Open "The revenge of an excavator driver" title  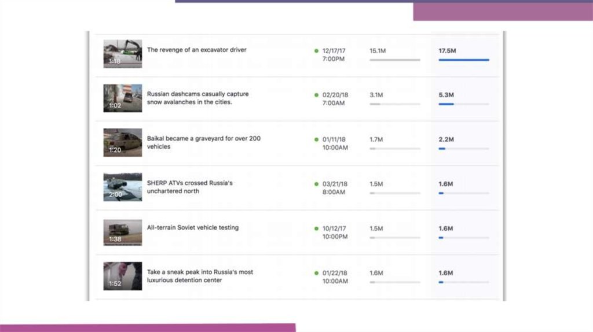point(196,50)
